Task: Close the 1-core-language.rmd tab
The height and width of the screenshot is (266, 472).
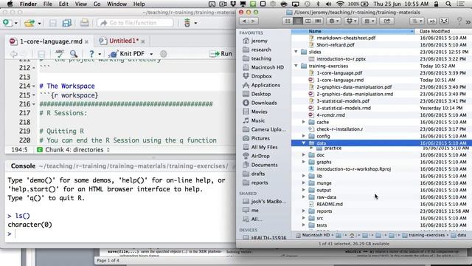Action: pyautogui.click(x=86, y=41)
